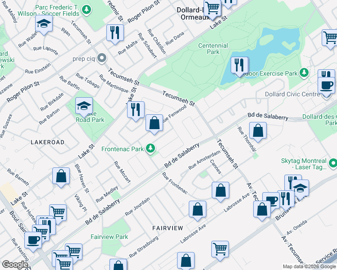Click the Dollard Civic Centre label
The height and width of the screenshot is (270, 337).
[x=292, y=94]
